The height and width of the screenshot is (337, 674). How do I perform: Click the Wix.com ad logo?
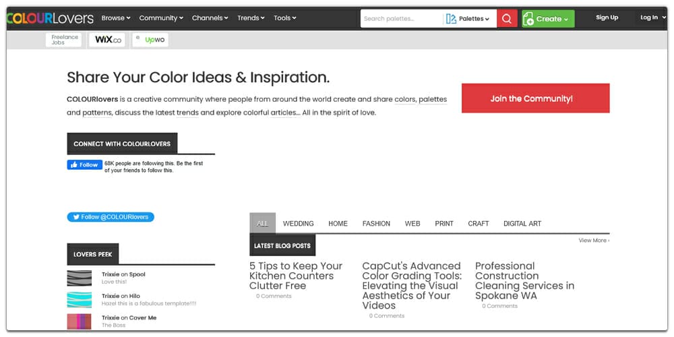click(108, 40)
